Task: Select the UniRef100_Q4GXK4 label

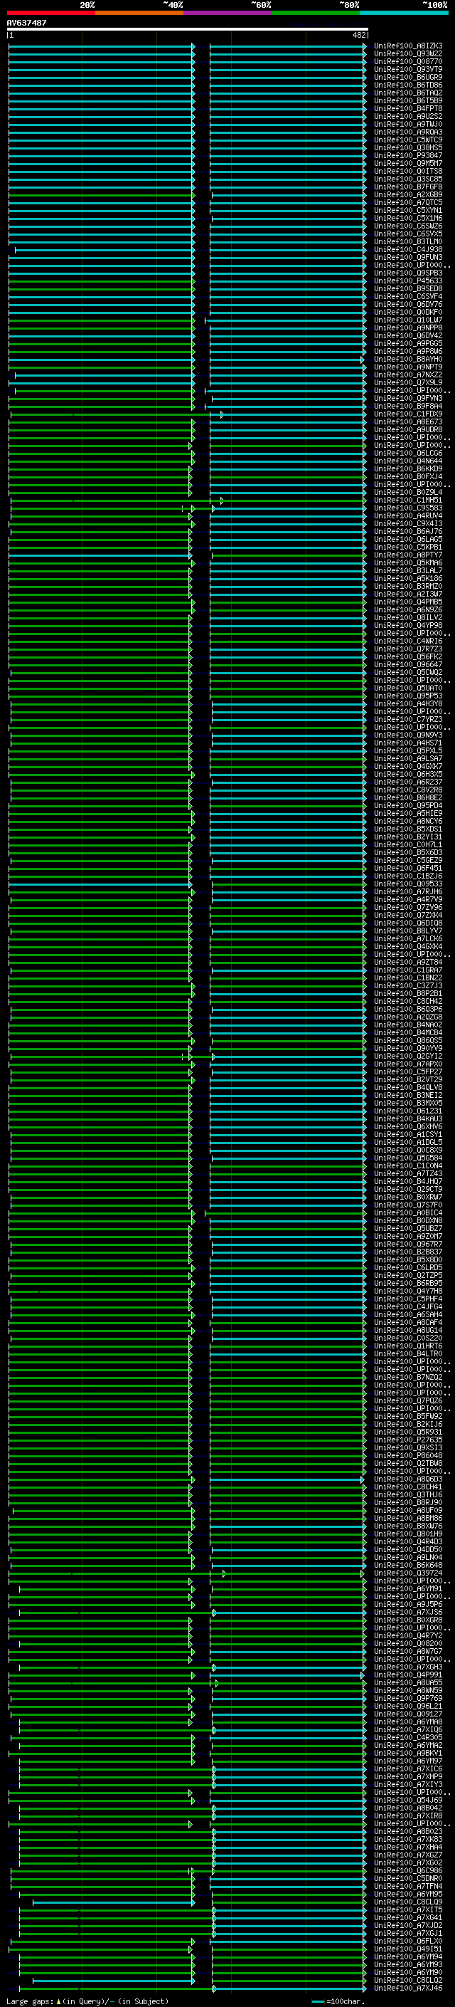Action: pyautogui.click(x=407, y=946)
